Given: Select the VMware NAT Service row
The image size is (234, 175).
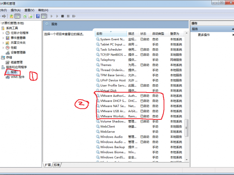Looking at the screenshot, I should (113, 106).
